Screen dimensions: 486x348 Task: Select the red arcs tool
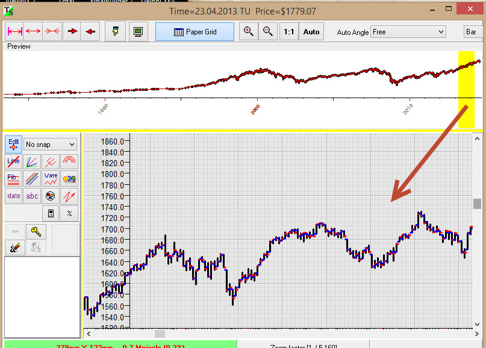tap(69, 161)
